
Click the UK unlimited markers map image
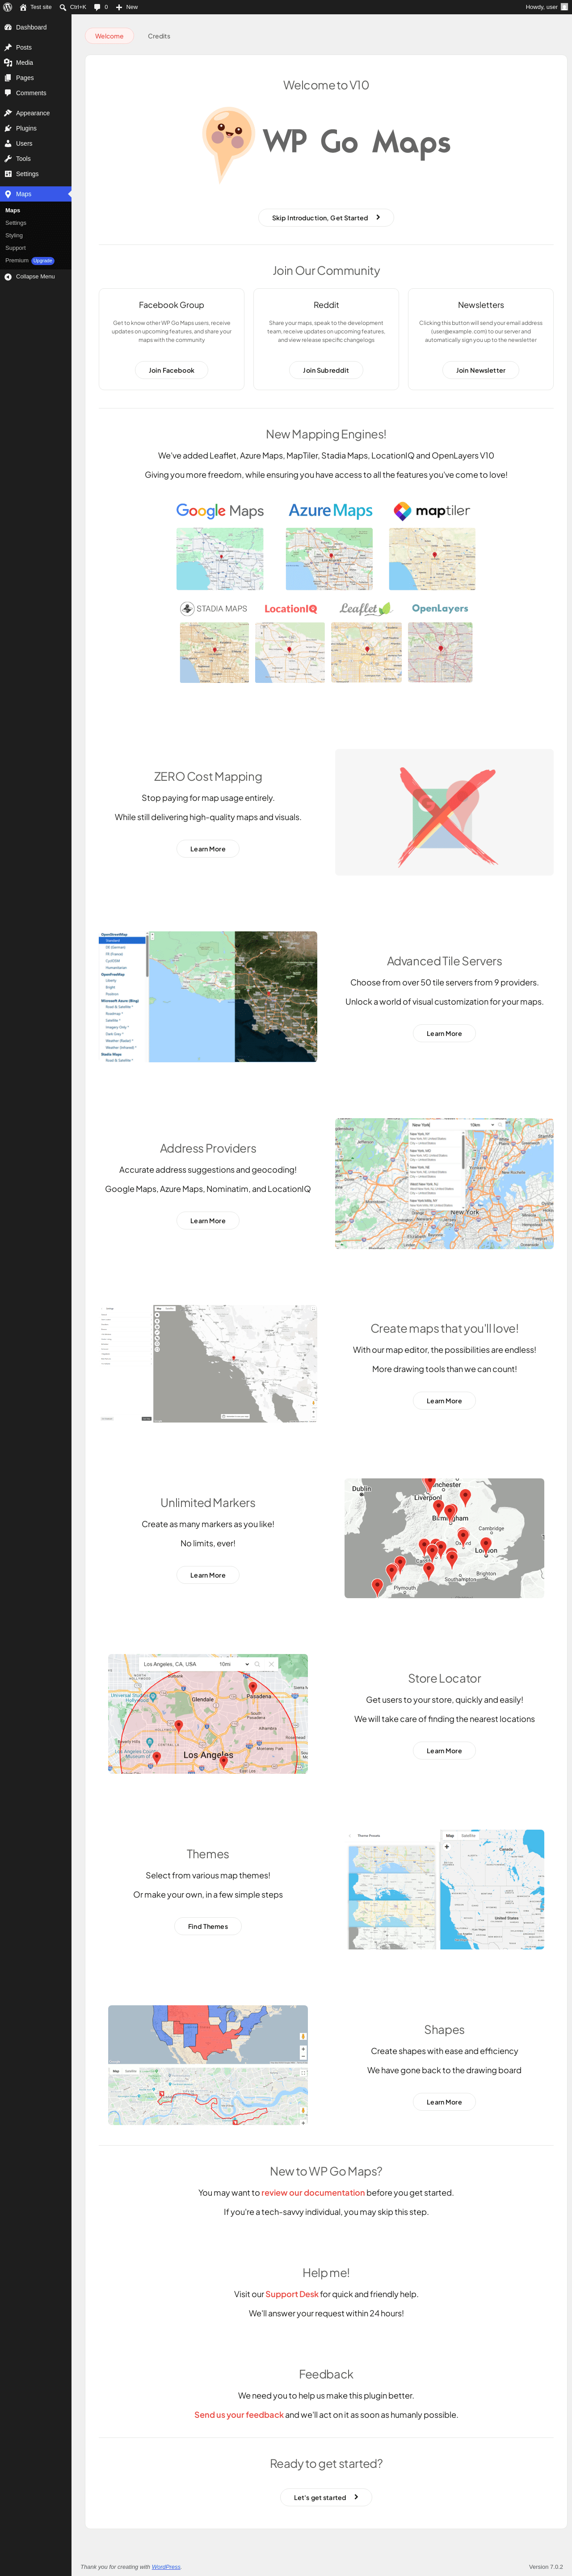pyautogui.click(x=444, y=1538)
